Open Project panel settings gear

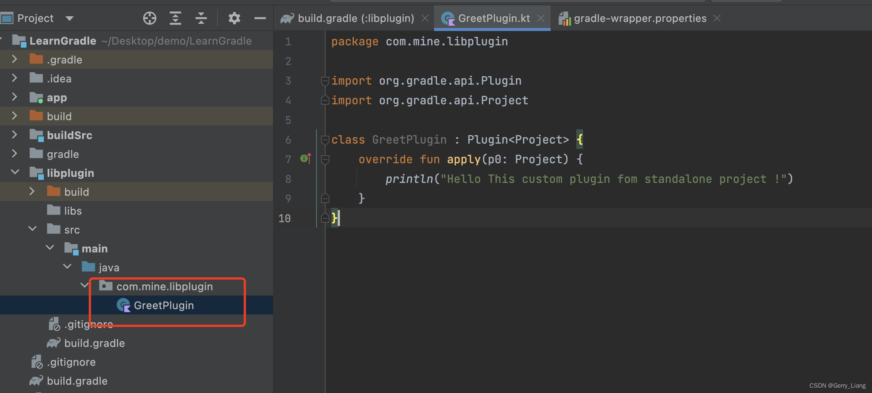click(x=234, y=18)
